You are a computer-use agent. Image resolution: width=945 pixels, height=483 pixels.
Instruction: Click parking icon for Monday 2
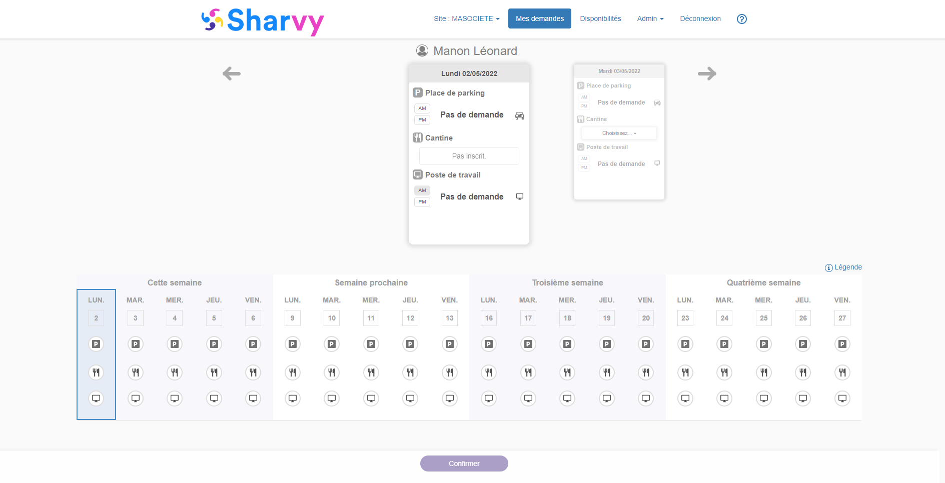click(x=96, y=344)
